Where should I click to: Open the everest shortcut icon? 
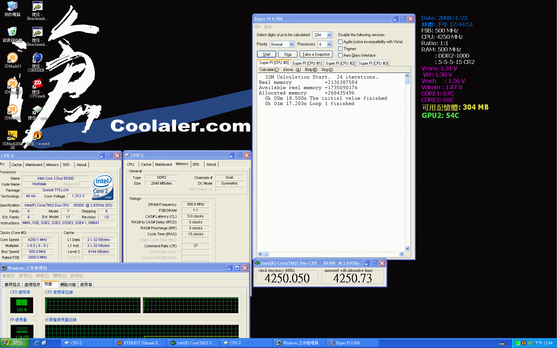click(x=37, y=138)
